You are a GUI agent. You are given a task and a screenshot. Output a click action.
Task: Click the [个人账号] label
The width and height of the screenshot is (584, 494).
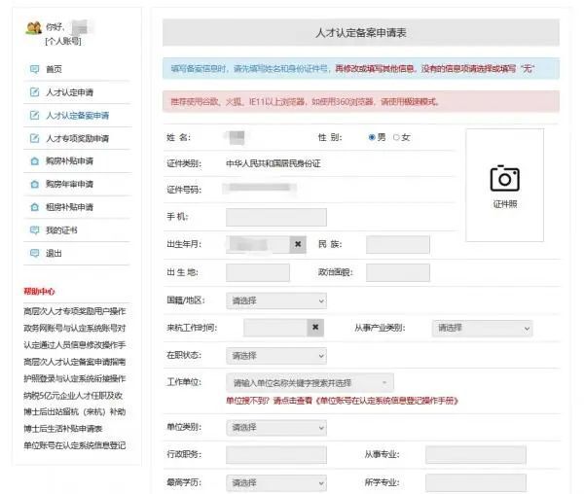pos(63,41)
